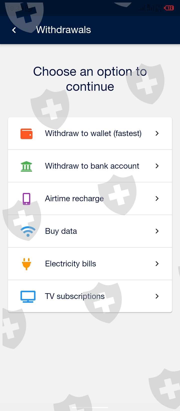Tap the Withdrawals page title
The height and width of the screenshot is (411, 180).
(x=63, y=30)
